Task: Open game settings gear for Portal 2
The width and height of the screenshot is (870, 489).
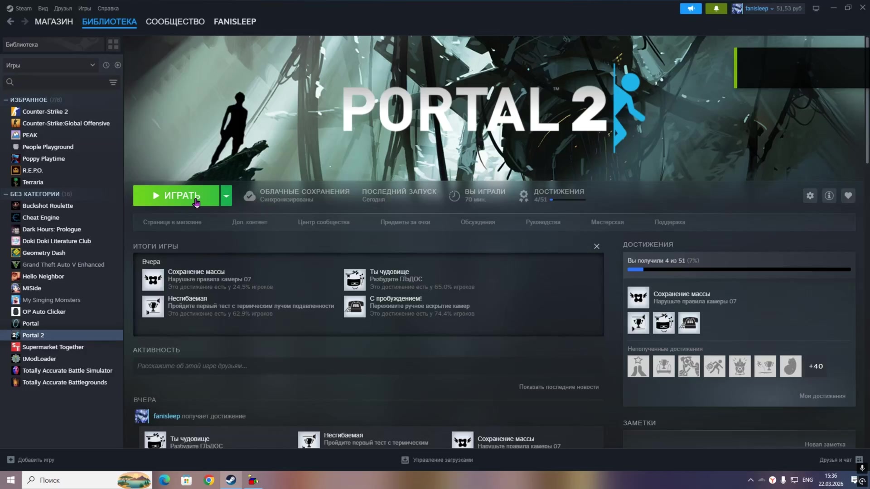Action: click(810, 196)
